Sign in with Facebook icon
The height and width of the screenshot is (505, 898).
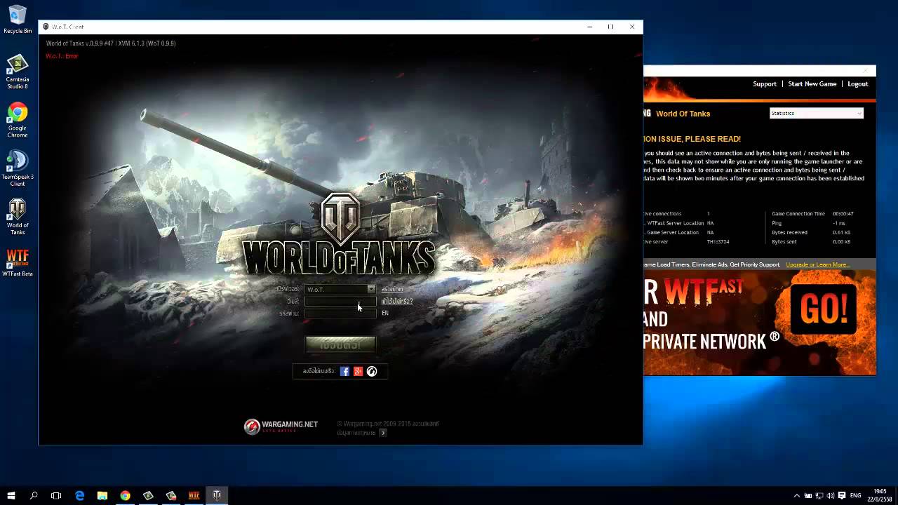[x=344, y=372]
